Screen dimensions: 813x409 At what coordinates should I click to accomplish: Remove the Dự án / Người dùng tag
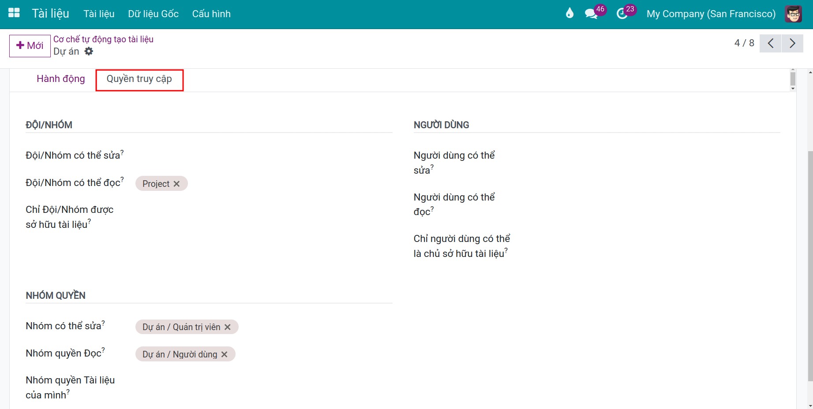(224, 354)
